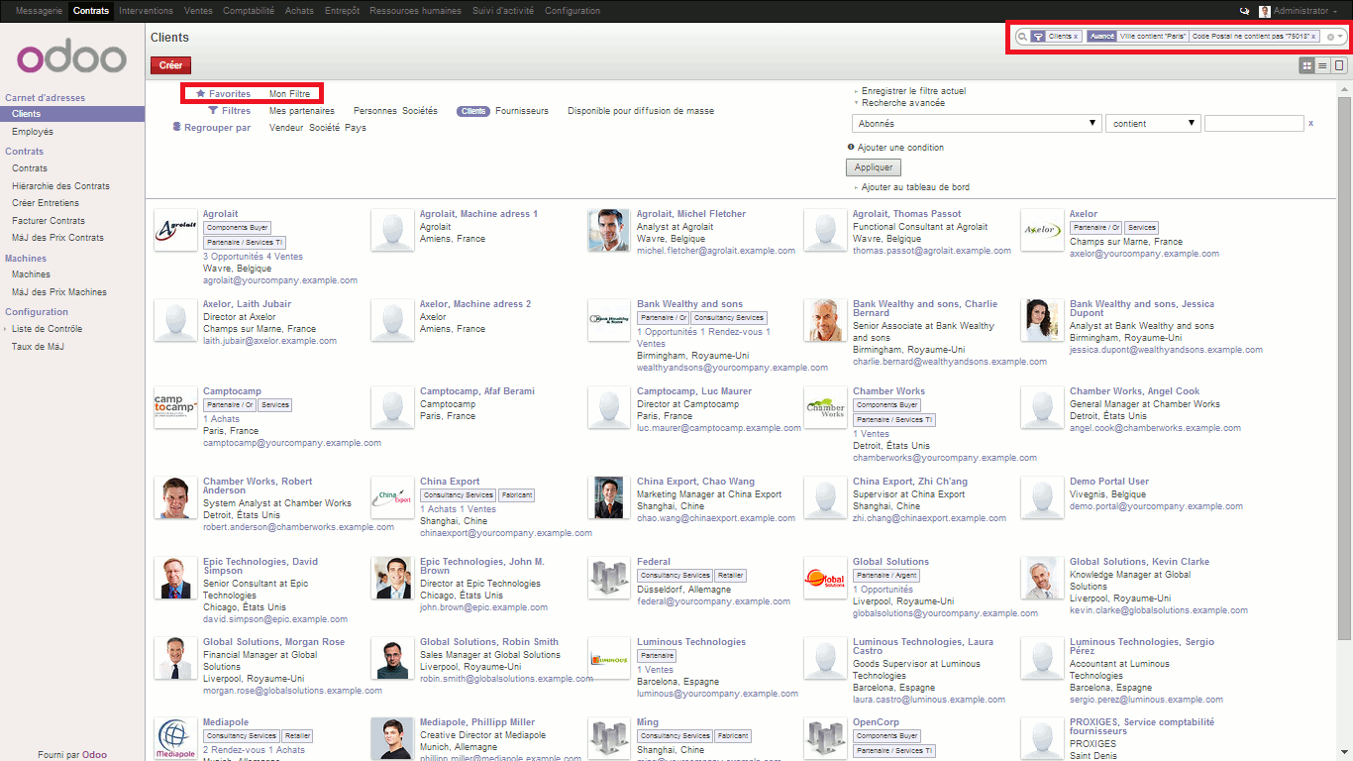Open Luminous Technologies logo thumbnail

coord(608,658)
